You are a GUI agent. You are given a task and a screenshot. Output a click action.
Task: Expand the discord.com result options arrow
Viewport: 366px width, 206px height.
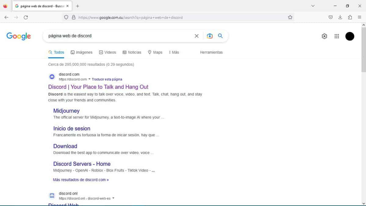tap(89, 79)
